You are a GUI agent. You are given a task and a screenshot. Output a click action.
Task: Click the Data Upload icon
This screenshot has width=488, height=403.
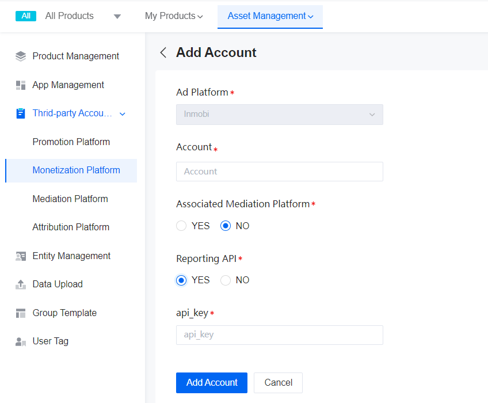(20, 284)
